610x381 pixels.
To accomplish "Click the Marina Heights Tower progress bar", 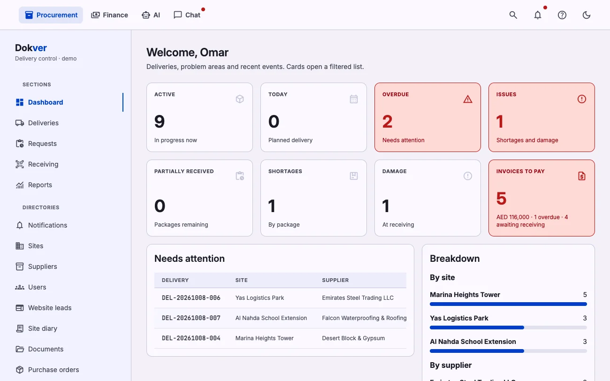I will pos(508,304).
